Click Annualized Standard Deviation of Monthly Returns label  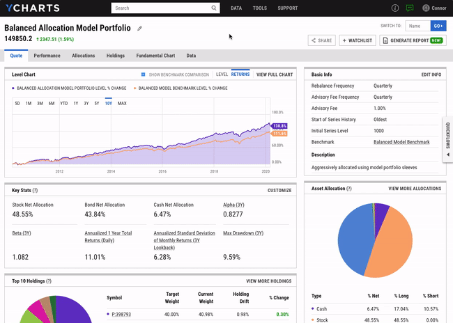tap(184, 240)
